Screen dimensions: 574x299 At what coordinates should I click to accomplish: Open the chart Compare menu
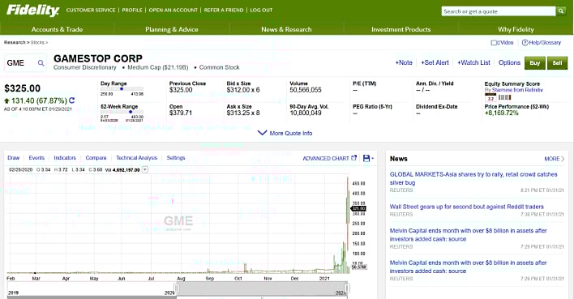click(x=96, y=158)
